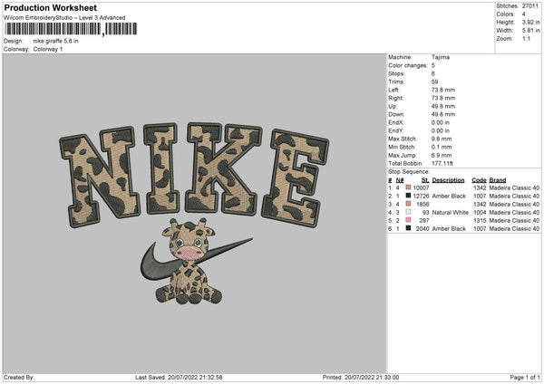Image resolution: width=544 pixels, height=384 pixels.
Task: Click the Total Bobbin value '177.11ft'
Action: click(442, 163)
